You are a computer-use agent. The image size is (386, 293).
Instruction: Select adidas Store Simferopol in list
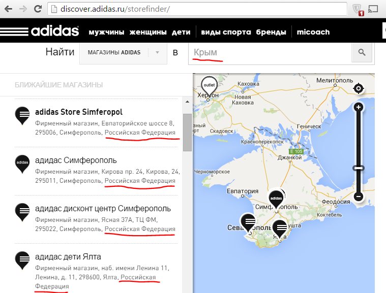tap(79, 112)
